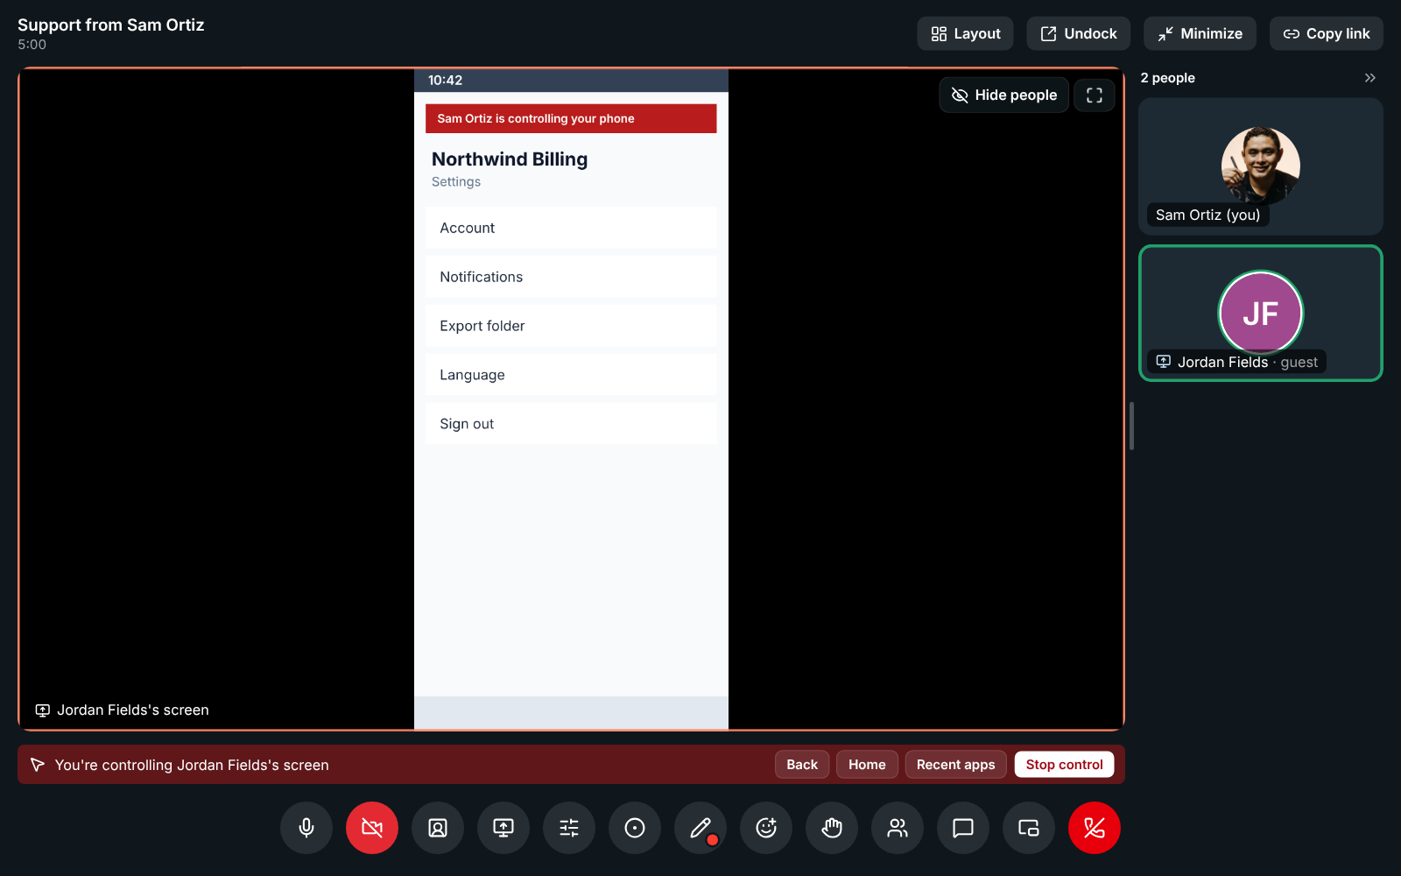Open Notifications settings row
Screen dimensions: 1401x876
click(571, 277)
